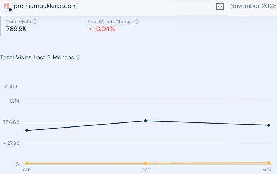This screenshot has height=174, width=277.
Task: Open the calendar icon date picker
Action: 220,6
